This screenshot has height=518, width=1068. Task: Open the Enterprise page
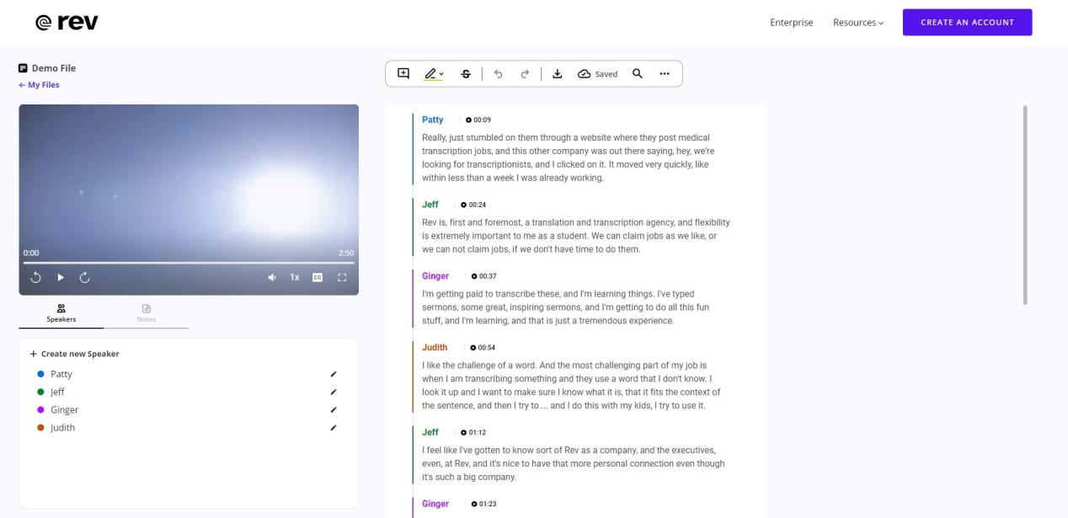791,23
